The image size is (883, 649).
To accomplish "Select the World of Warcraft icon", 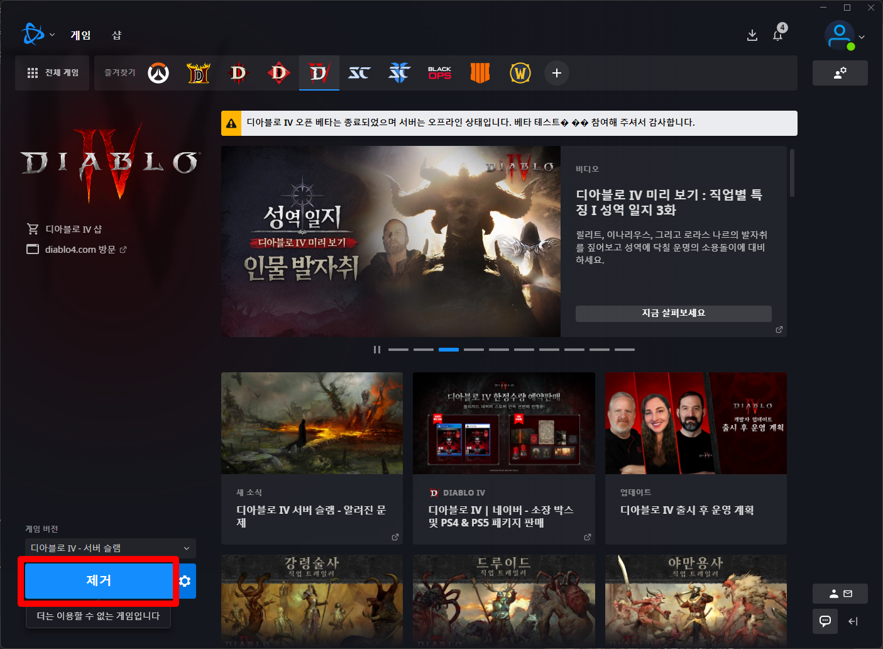I will point(520,73).
